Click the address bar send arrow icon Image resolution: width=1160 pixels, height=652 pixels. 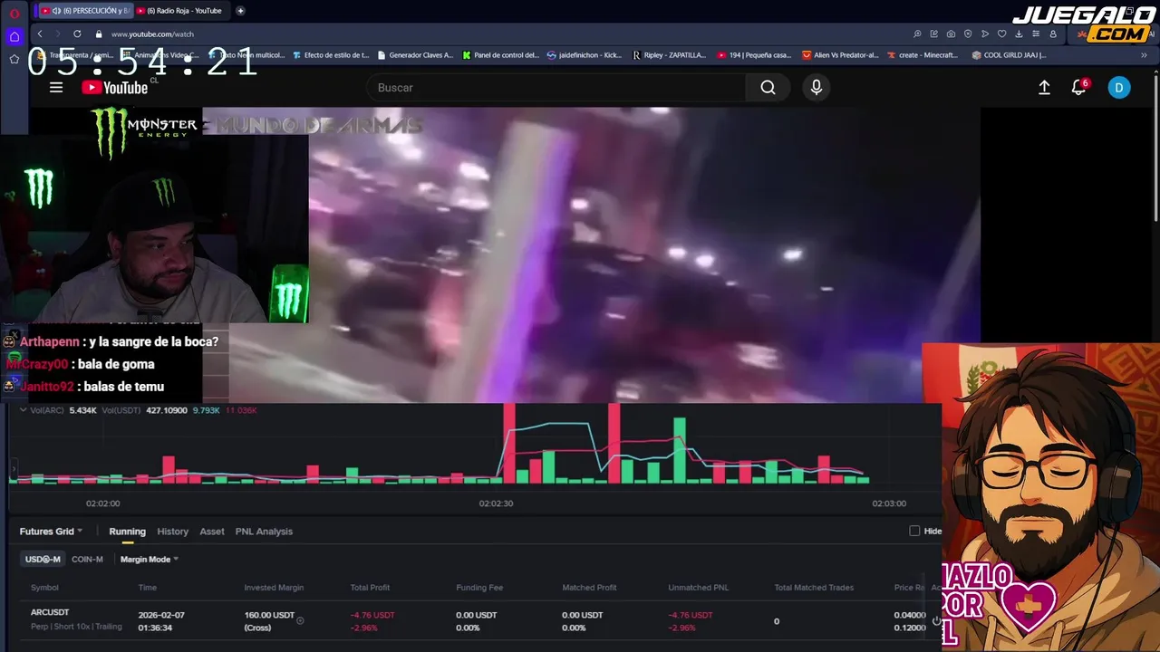point(985,34)
